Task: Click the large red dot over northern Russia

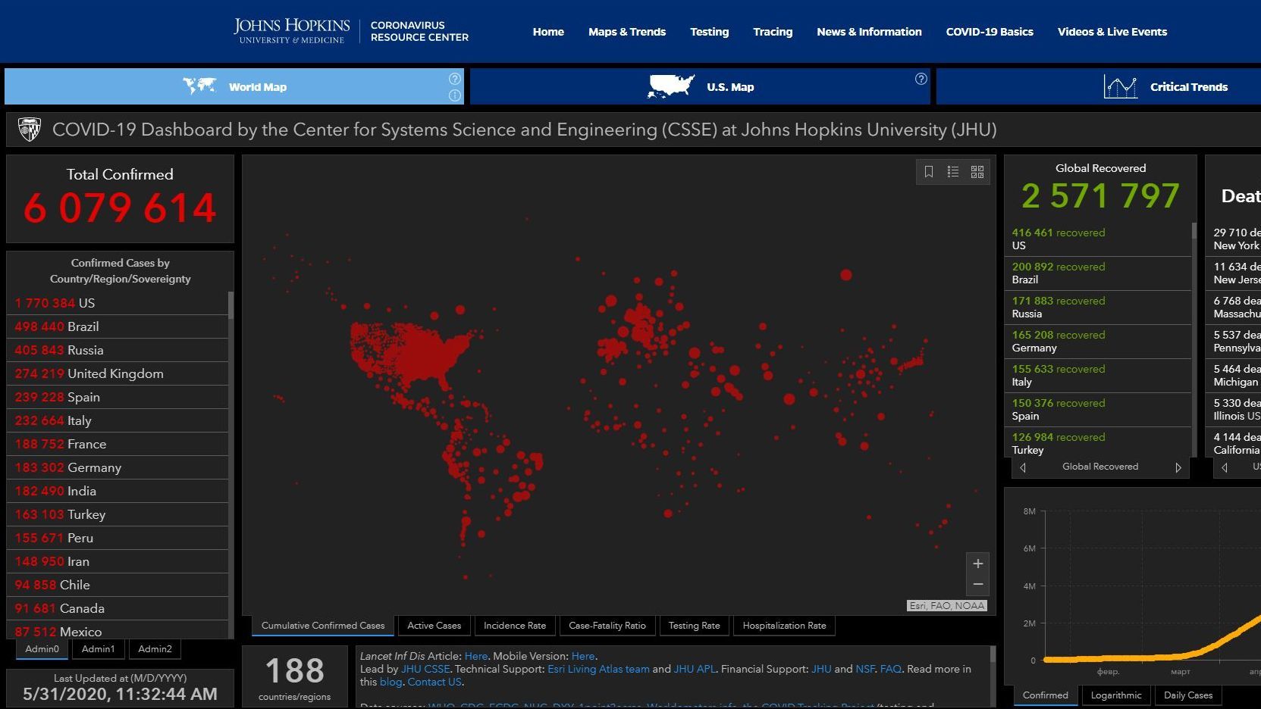Action: [x=846, y=275]
